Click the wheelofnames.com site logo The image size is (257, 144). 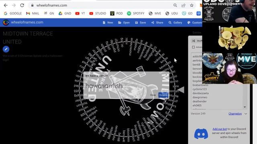click(x=6, y=22)
